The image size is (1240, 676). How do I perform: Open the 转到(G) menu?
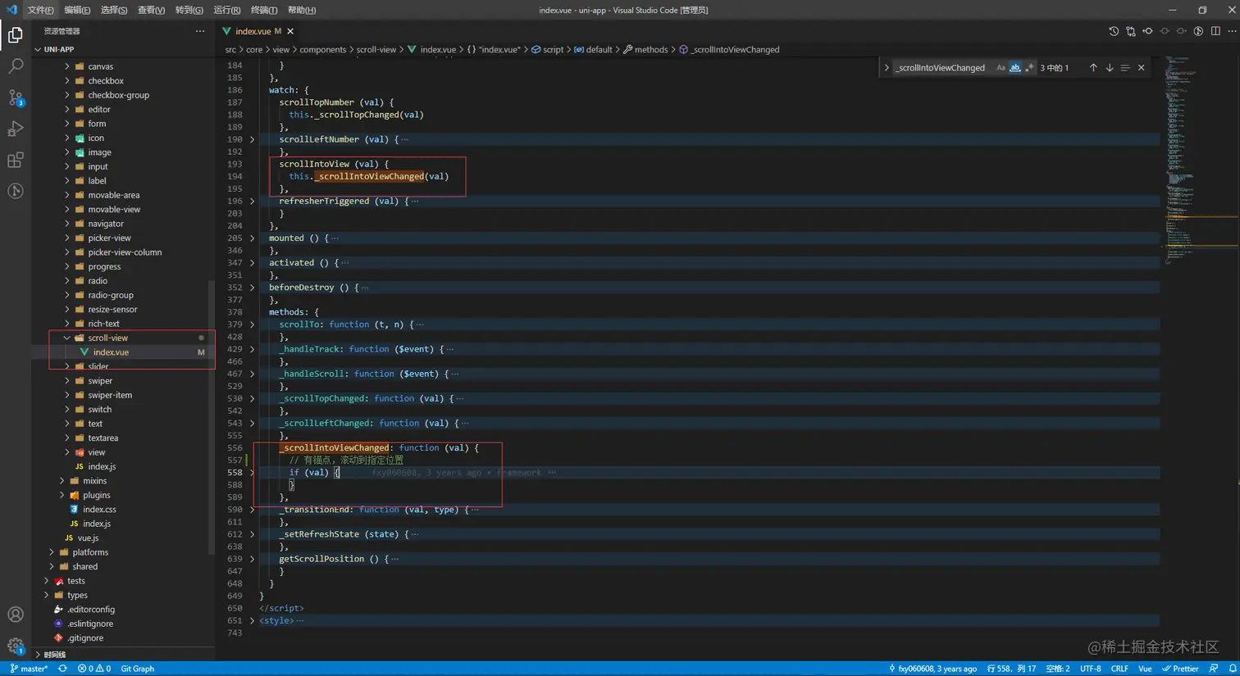pyautogui.click(x=189, y=10)
